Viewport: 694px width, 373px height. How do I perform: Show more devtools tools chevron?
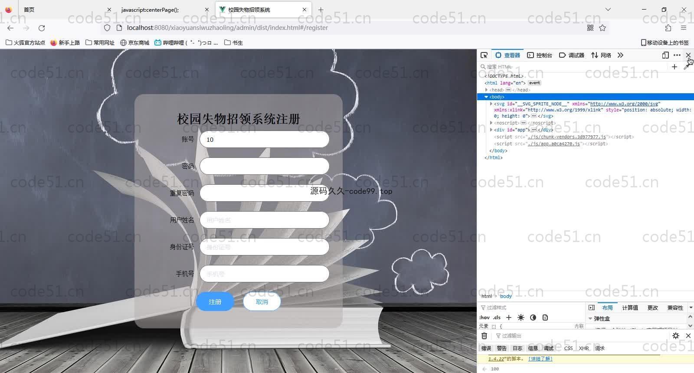point(620,55)
